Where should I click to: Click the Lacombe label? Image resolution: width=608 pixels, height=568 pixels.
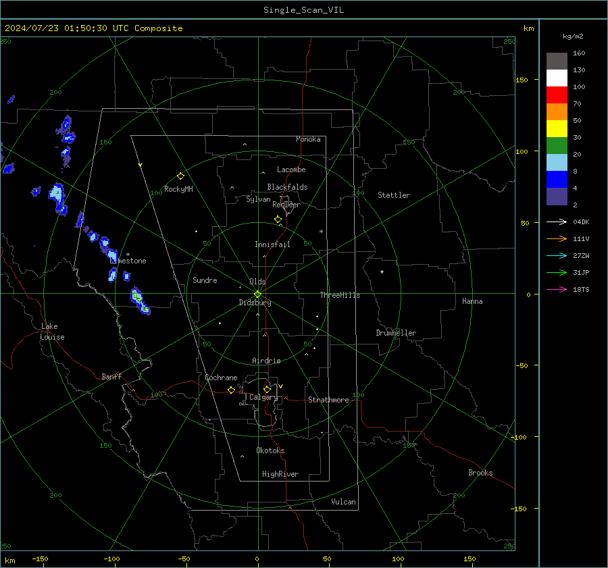[291, 170]
